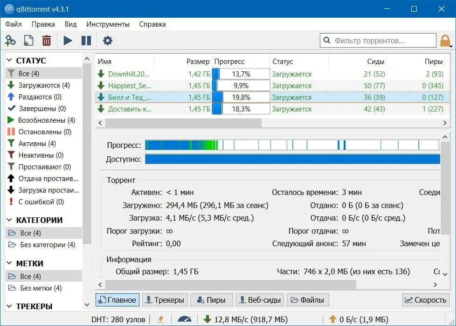Select the Завершены (0) filter
The width and height of the screenshot is (456, 326).
tap(44, 109)
